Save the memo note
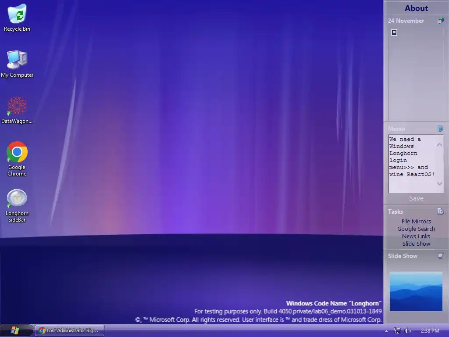 tap(416, 198)
